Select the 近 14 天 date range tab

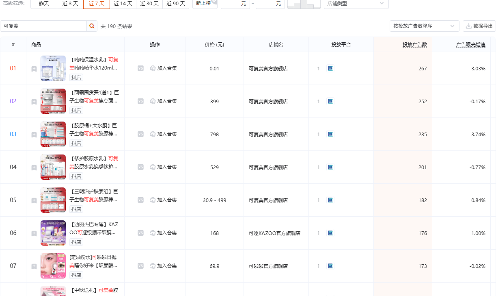pyautogui.click(x=123, y=4)
